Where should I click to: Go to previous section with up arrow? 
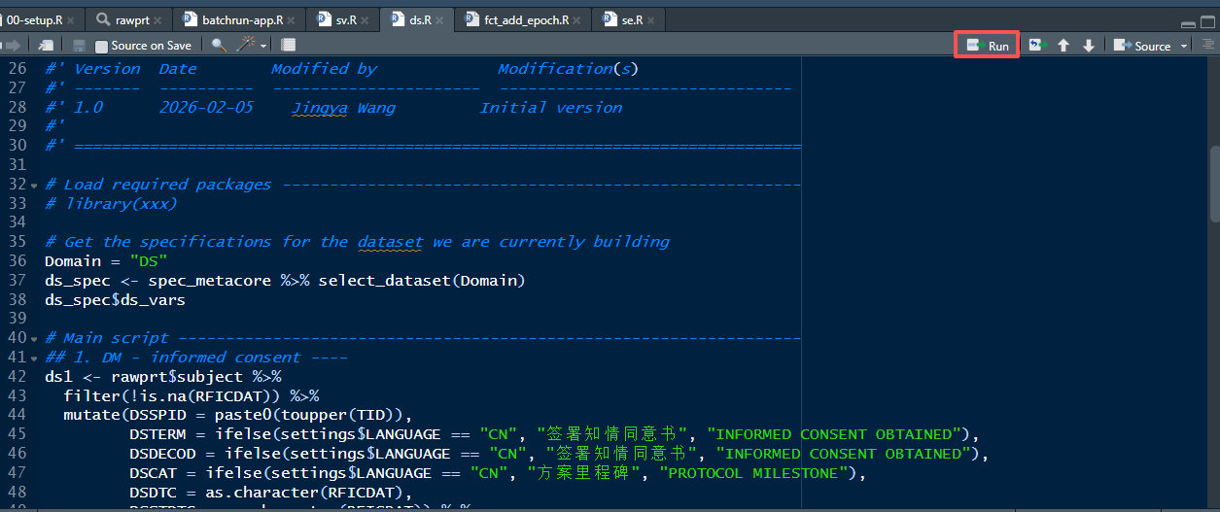pos(1063,46)
